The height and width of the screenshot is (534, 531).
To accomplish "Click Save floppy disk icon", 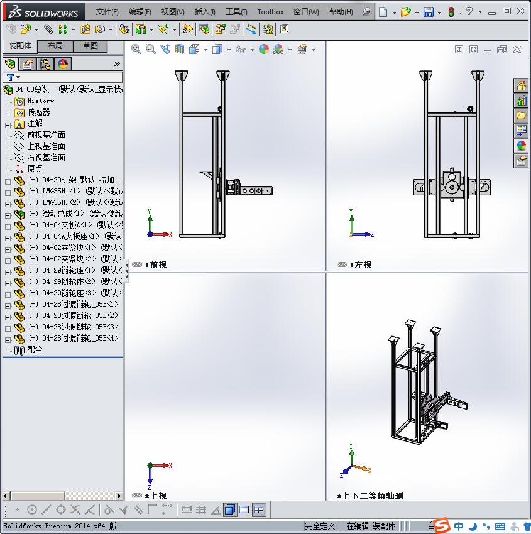I will point(428,13).
